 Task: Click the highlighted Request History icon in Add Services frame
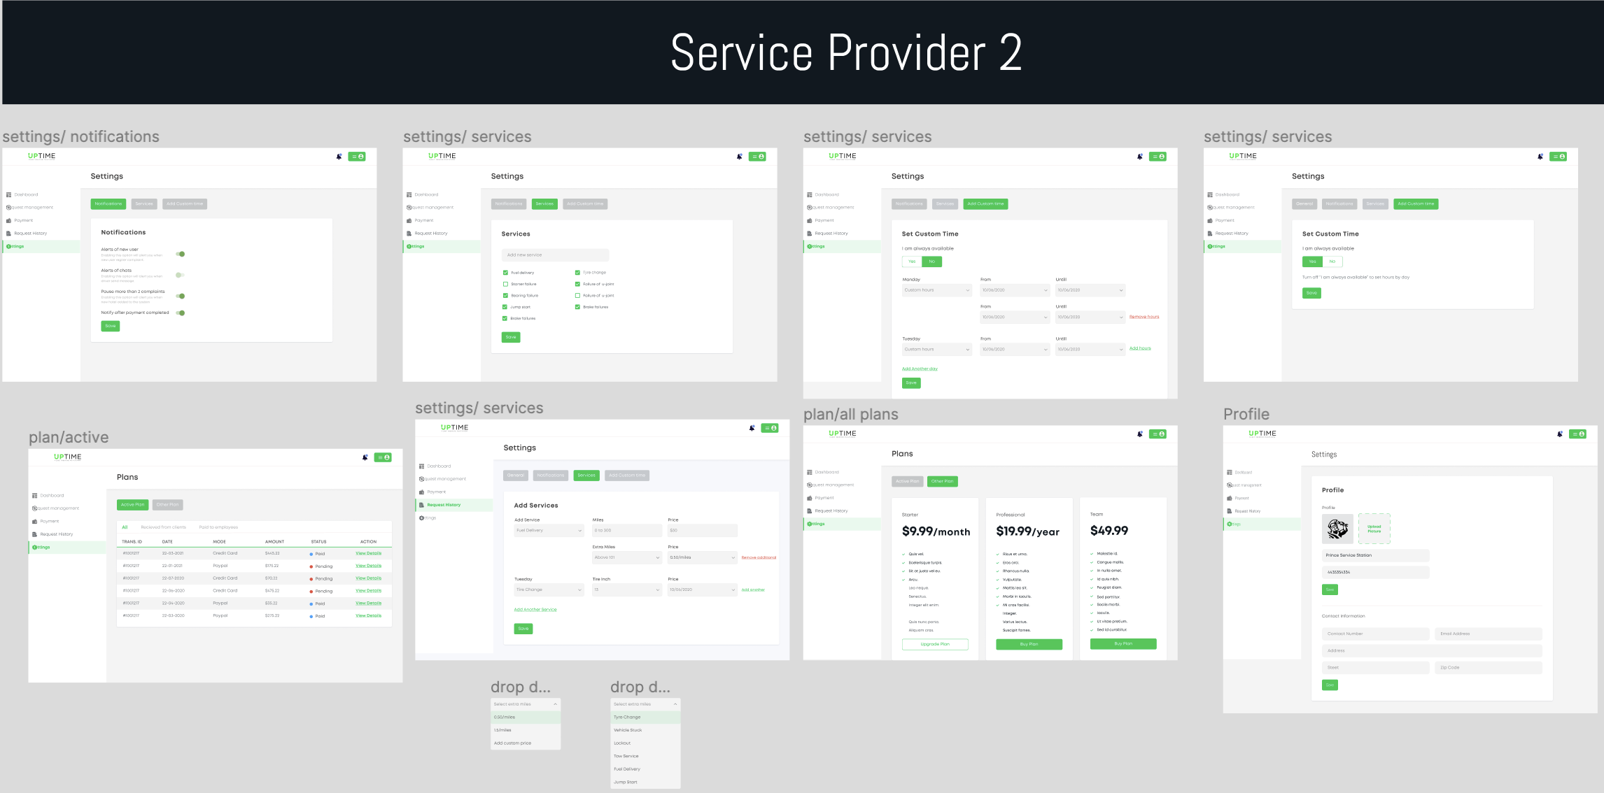[x=421, y=505]
